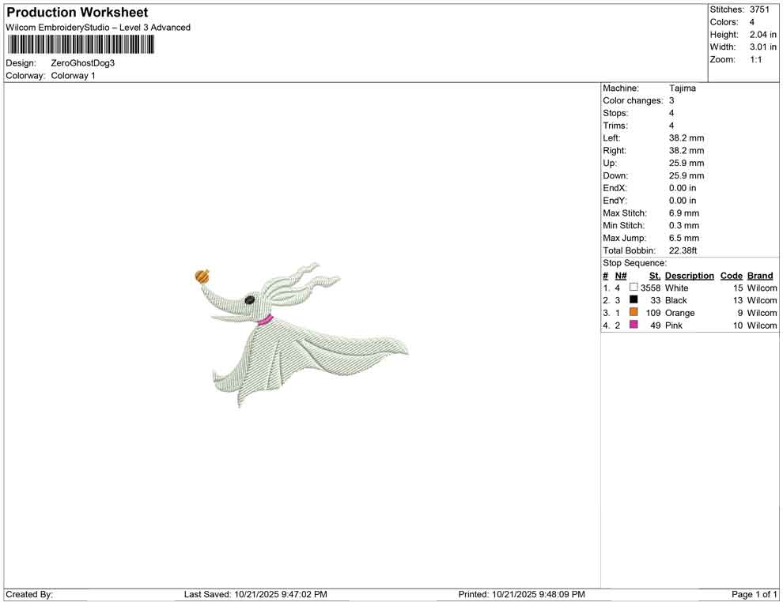Click the 'Description' column header
This screenshot has width=783, height=602.
[x=690, y=276]
